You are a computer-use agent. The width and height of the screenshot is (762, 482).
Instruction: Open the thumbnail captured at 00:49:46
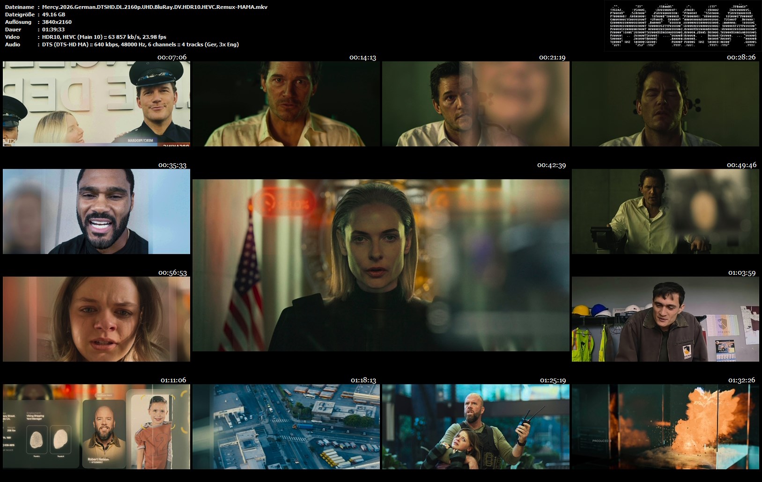666,212
